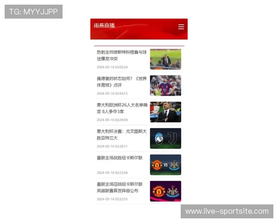Click the Pedri player photo thumbnail
This screenshot has width=278, height=223.
[x=165, y=85]
